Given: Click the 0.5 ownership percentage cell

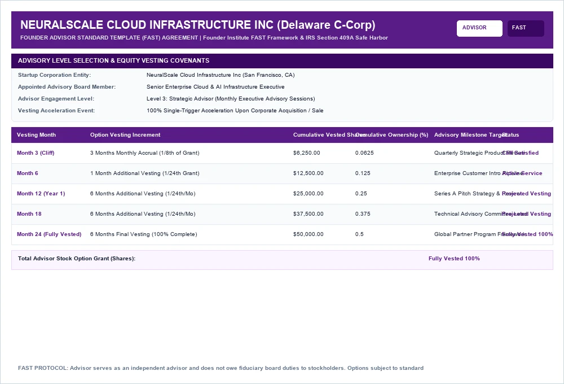Looking at the screenshot, I should pyautogui.click(x=359, y=234).
